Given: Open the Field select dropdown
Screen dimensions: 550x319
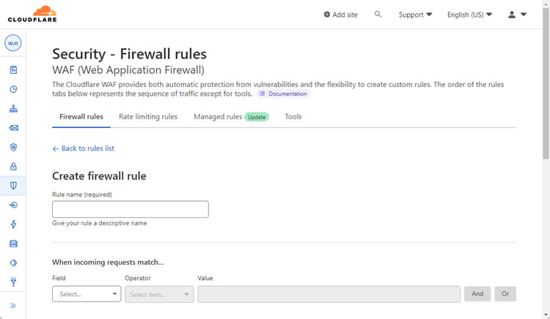Looking at the screenshot, I should click(87, 294).
